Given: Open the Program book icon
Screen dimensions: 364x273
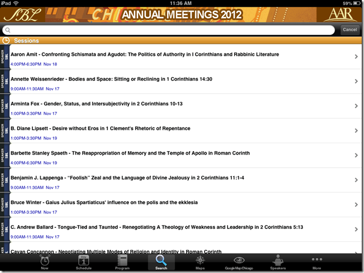Looking at the screenshot, I should click(x=122, y=260).
